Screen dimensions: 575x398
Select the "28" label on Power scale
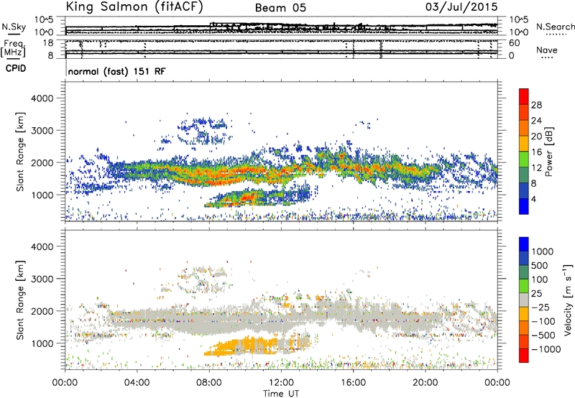pyautogui.click(x=536, y=105)
